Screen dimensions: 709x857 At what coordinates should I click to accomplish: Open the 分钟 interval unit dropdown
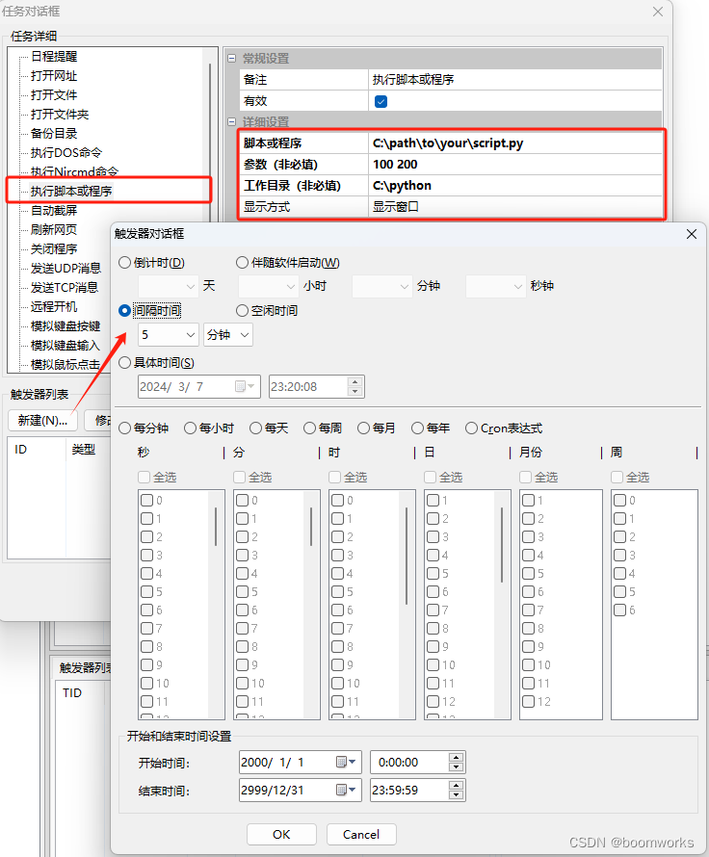(x=228, y=334)
